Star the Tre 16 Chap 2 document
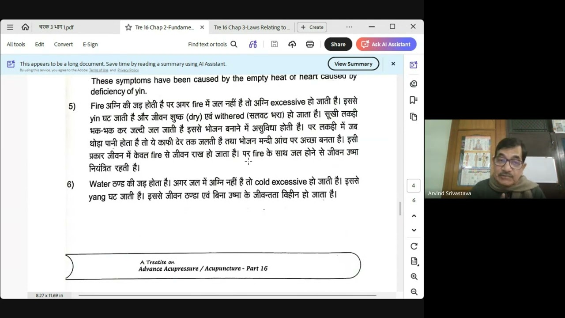The image size is (565, 318). 128,27
